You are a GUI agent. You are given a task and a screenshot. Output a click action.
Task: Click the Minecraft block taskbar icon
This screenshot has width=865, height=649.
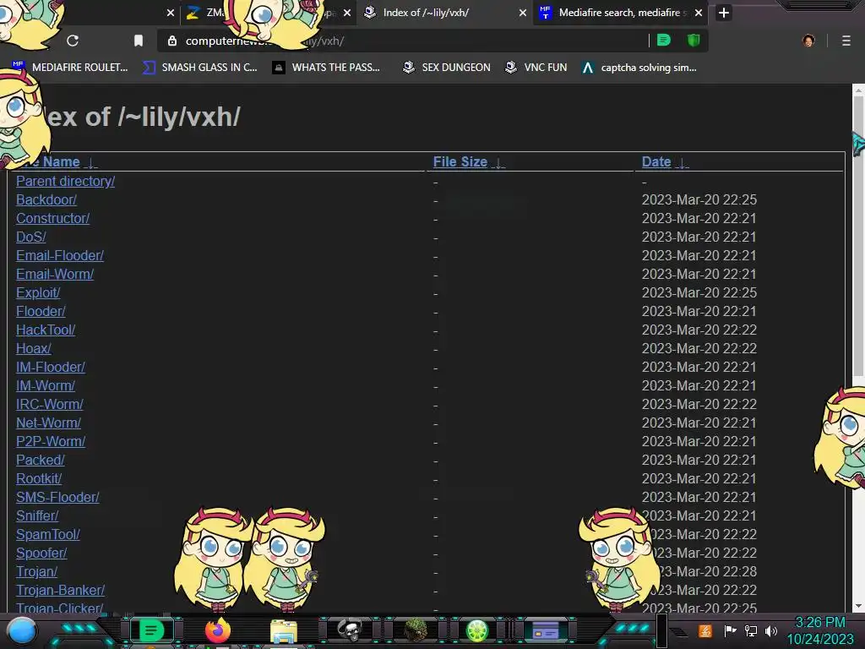click(x=416, y=630)
